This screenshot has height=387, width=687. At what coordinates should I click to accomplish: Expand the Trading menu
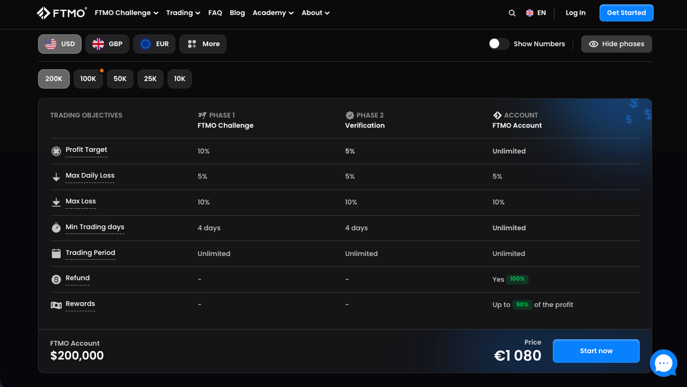coord(183,13)
